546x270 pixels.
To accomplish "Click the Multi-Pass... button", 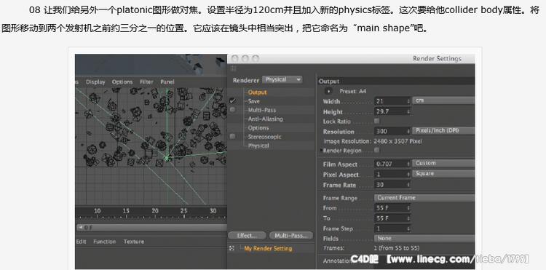I will click(x=291, y=236).
